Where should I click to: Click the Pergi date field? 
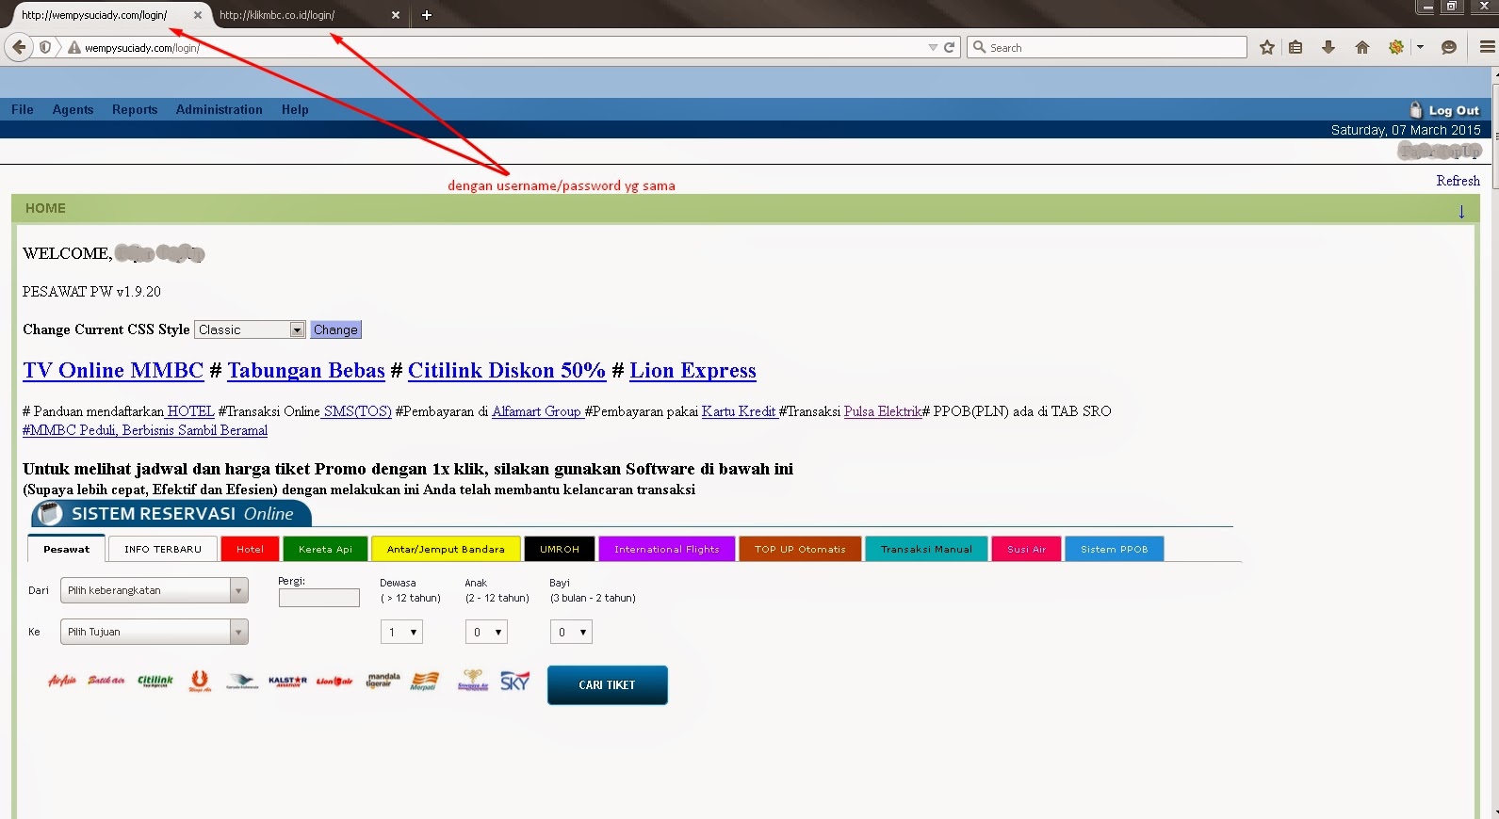pos(319,598)
